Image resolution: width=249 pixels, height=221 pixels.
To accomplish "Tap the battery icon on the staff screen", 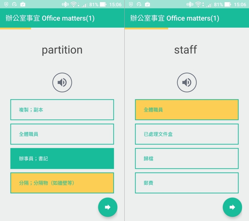I will coord(228,4).
